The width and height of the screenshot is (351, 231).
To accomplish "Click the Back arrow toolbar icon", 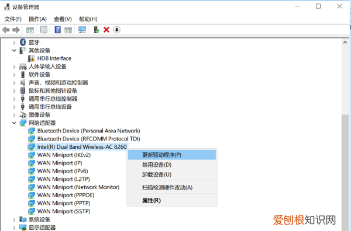I will pyautogui.click(x=6, y=30).
